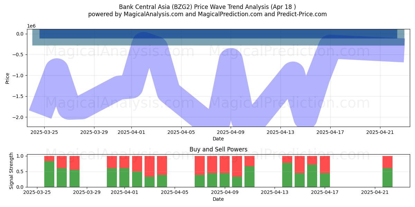This screenshot has width=415, height=207.
Task: Click red sell bar segment above 2025-04-09 tick
Action: [x=225, y=165]
